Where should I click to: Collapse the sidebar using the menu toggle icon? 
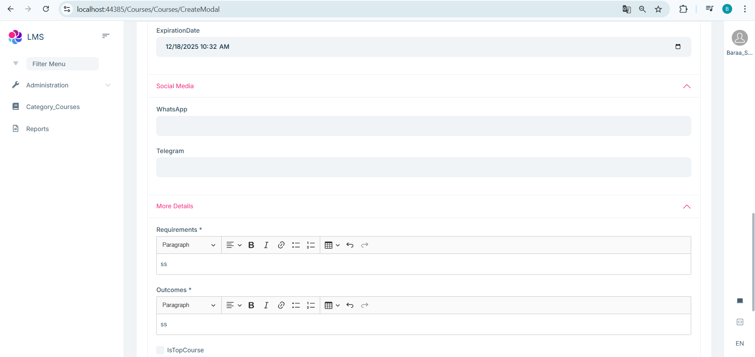point(106,36)
